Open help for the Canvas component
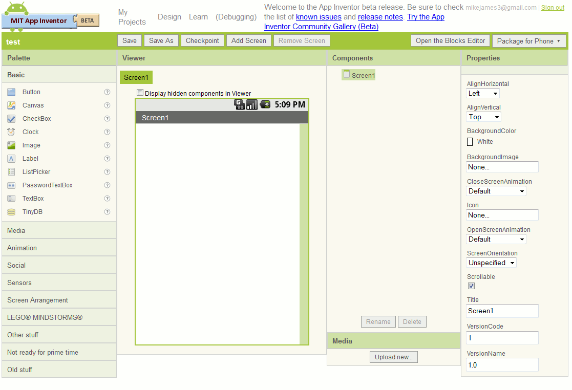This screenshot has height=390, width=572. click(x=107, y=105)
